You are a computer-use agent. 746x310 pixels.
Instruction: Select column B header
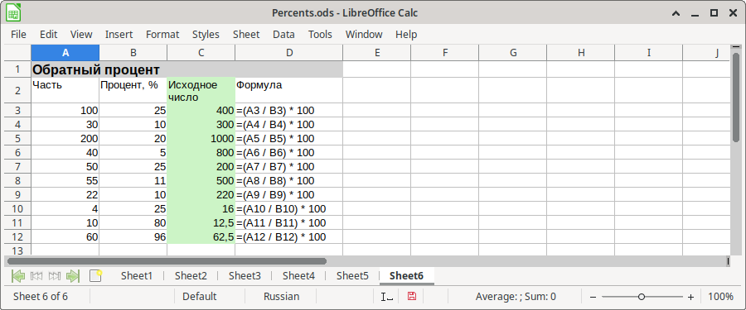(133, 53)
